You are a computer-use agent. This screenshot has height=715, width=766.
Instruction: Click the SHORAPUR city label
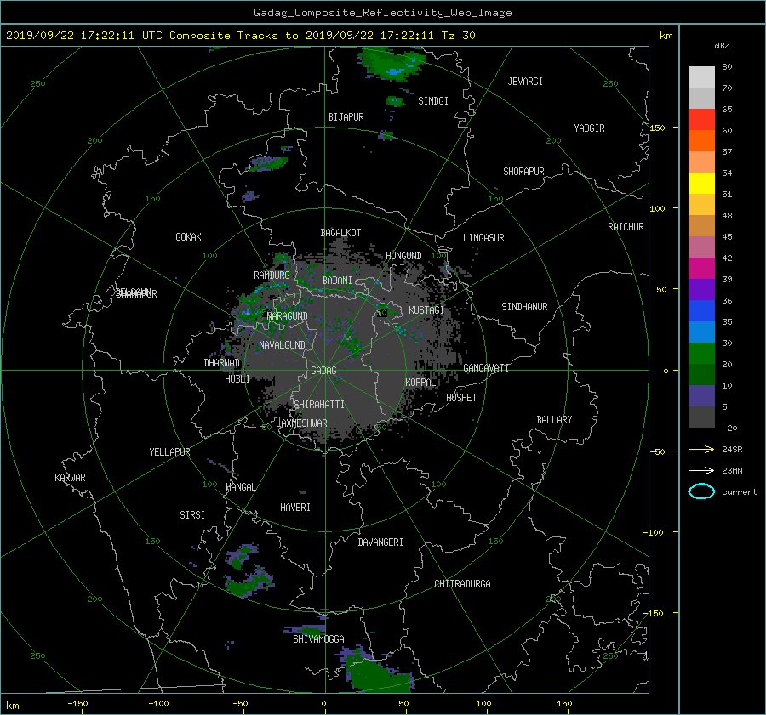pyautogui.click(x=523, y=172)
